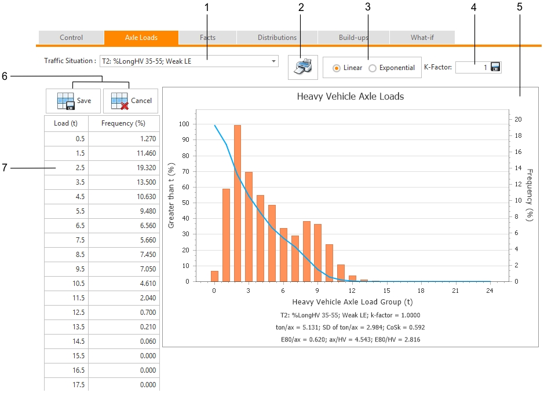The image size is (544, 393).
Task: Open the Traffic Situation dropdown arrow
Action: point(273,61)
